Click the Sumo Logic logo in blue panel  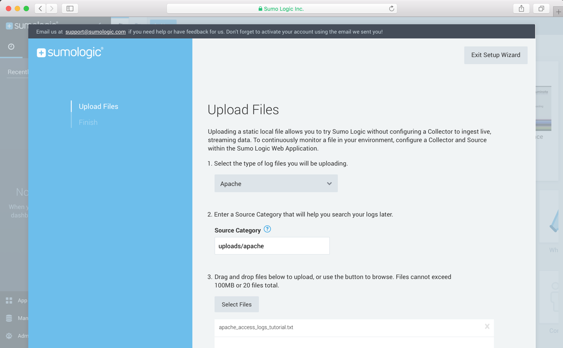pyautogui.click(x=70, y=52)
